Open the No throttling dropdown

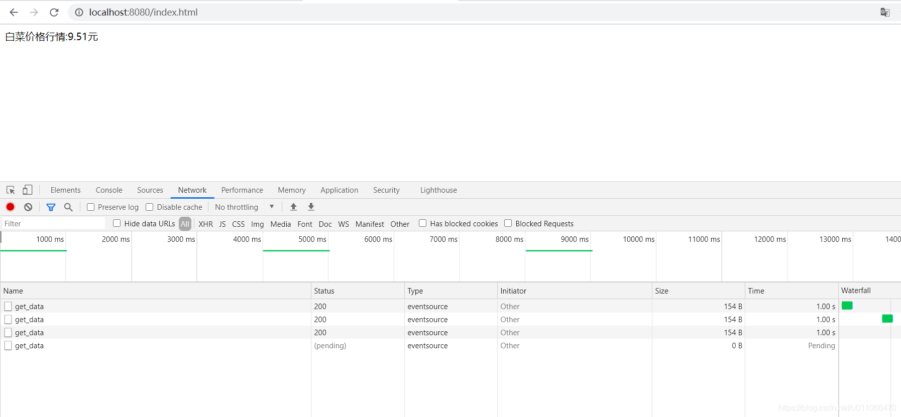[x=244, y=207]
